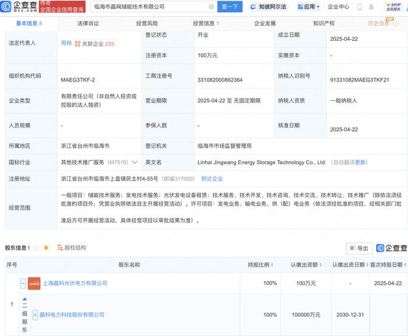This screenshot has width=408, height=336.
Task: Click 上海晶科光伏电力 company logo thumbnail
Action: [34, 284]
